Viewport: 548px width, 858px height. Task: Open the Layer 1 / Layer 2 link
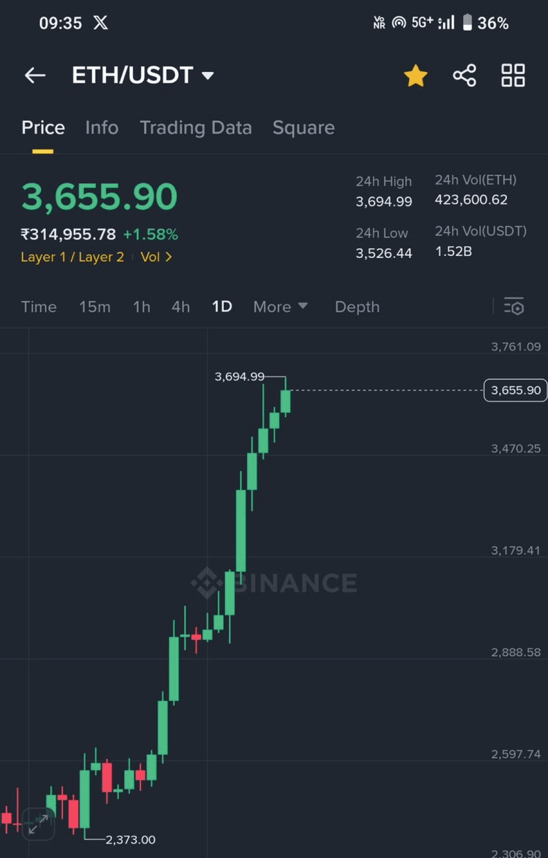point(72,257)
